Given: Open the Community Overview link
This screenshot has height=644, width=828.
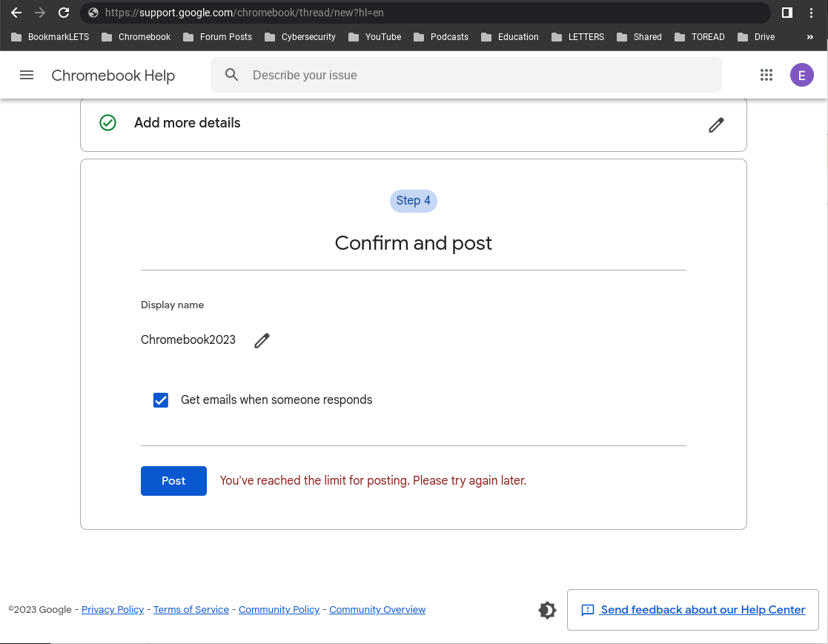Looking at the screenshot, I should pyautogui.click(x=377, y=610).
